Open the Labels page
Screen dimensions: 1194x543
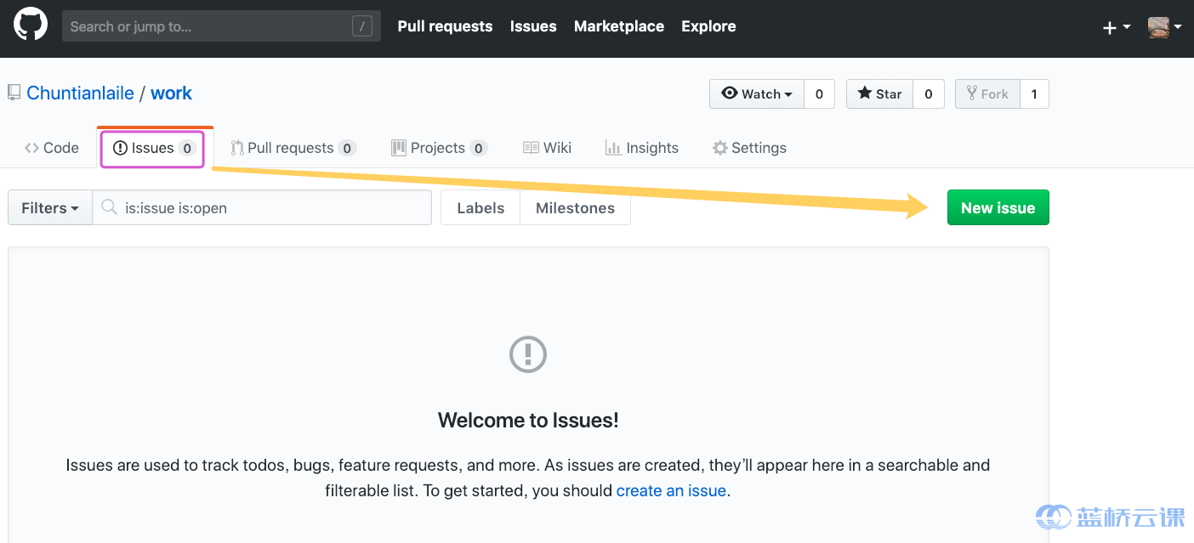480,208
